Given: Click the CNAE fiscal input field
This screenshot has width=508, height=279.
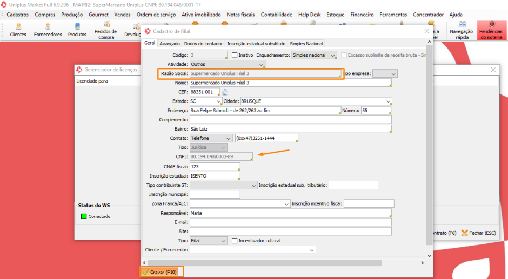Looking at the screenshot, I should click(215, 167).
